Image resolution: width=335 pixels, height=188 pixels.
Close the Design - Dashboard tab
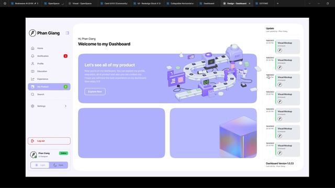coord(249,4)
